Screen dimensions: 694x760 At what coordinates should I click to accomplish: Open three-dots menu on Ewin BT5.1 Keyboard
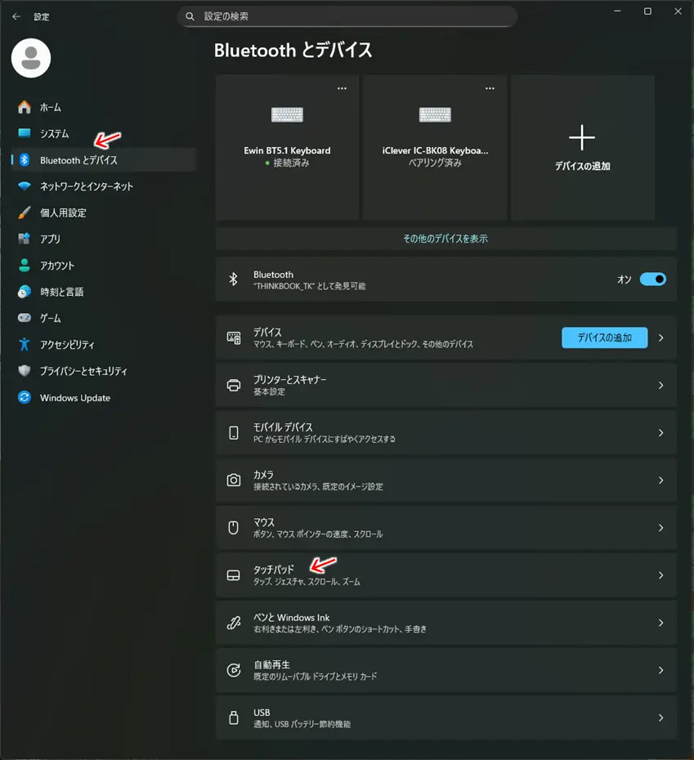click(342, 88)
